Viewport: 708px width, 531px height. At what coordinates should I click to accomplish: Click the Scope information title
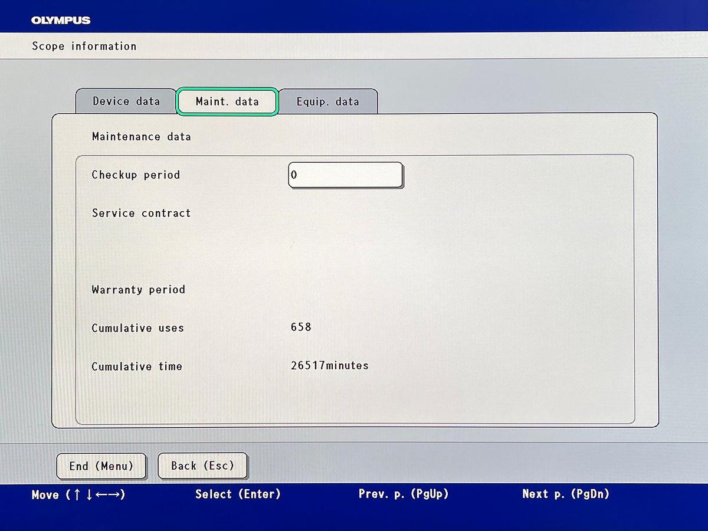(x=84, y=46)
